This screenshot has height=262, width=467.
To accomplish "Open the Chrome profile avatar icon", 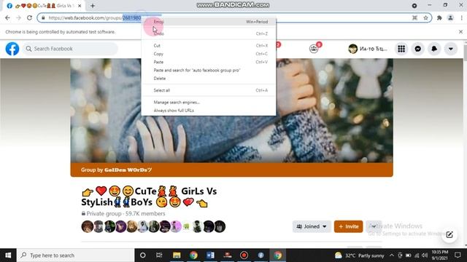I will coord(451,17).
